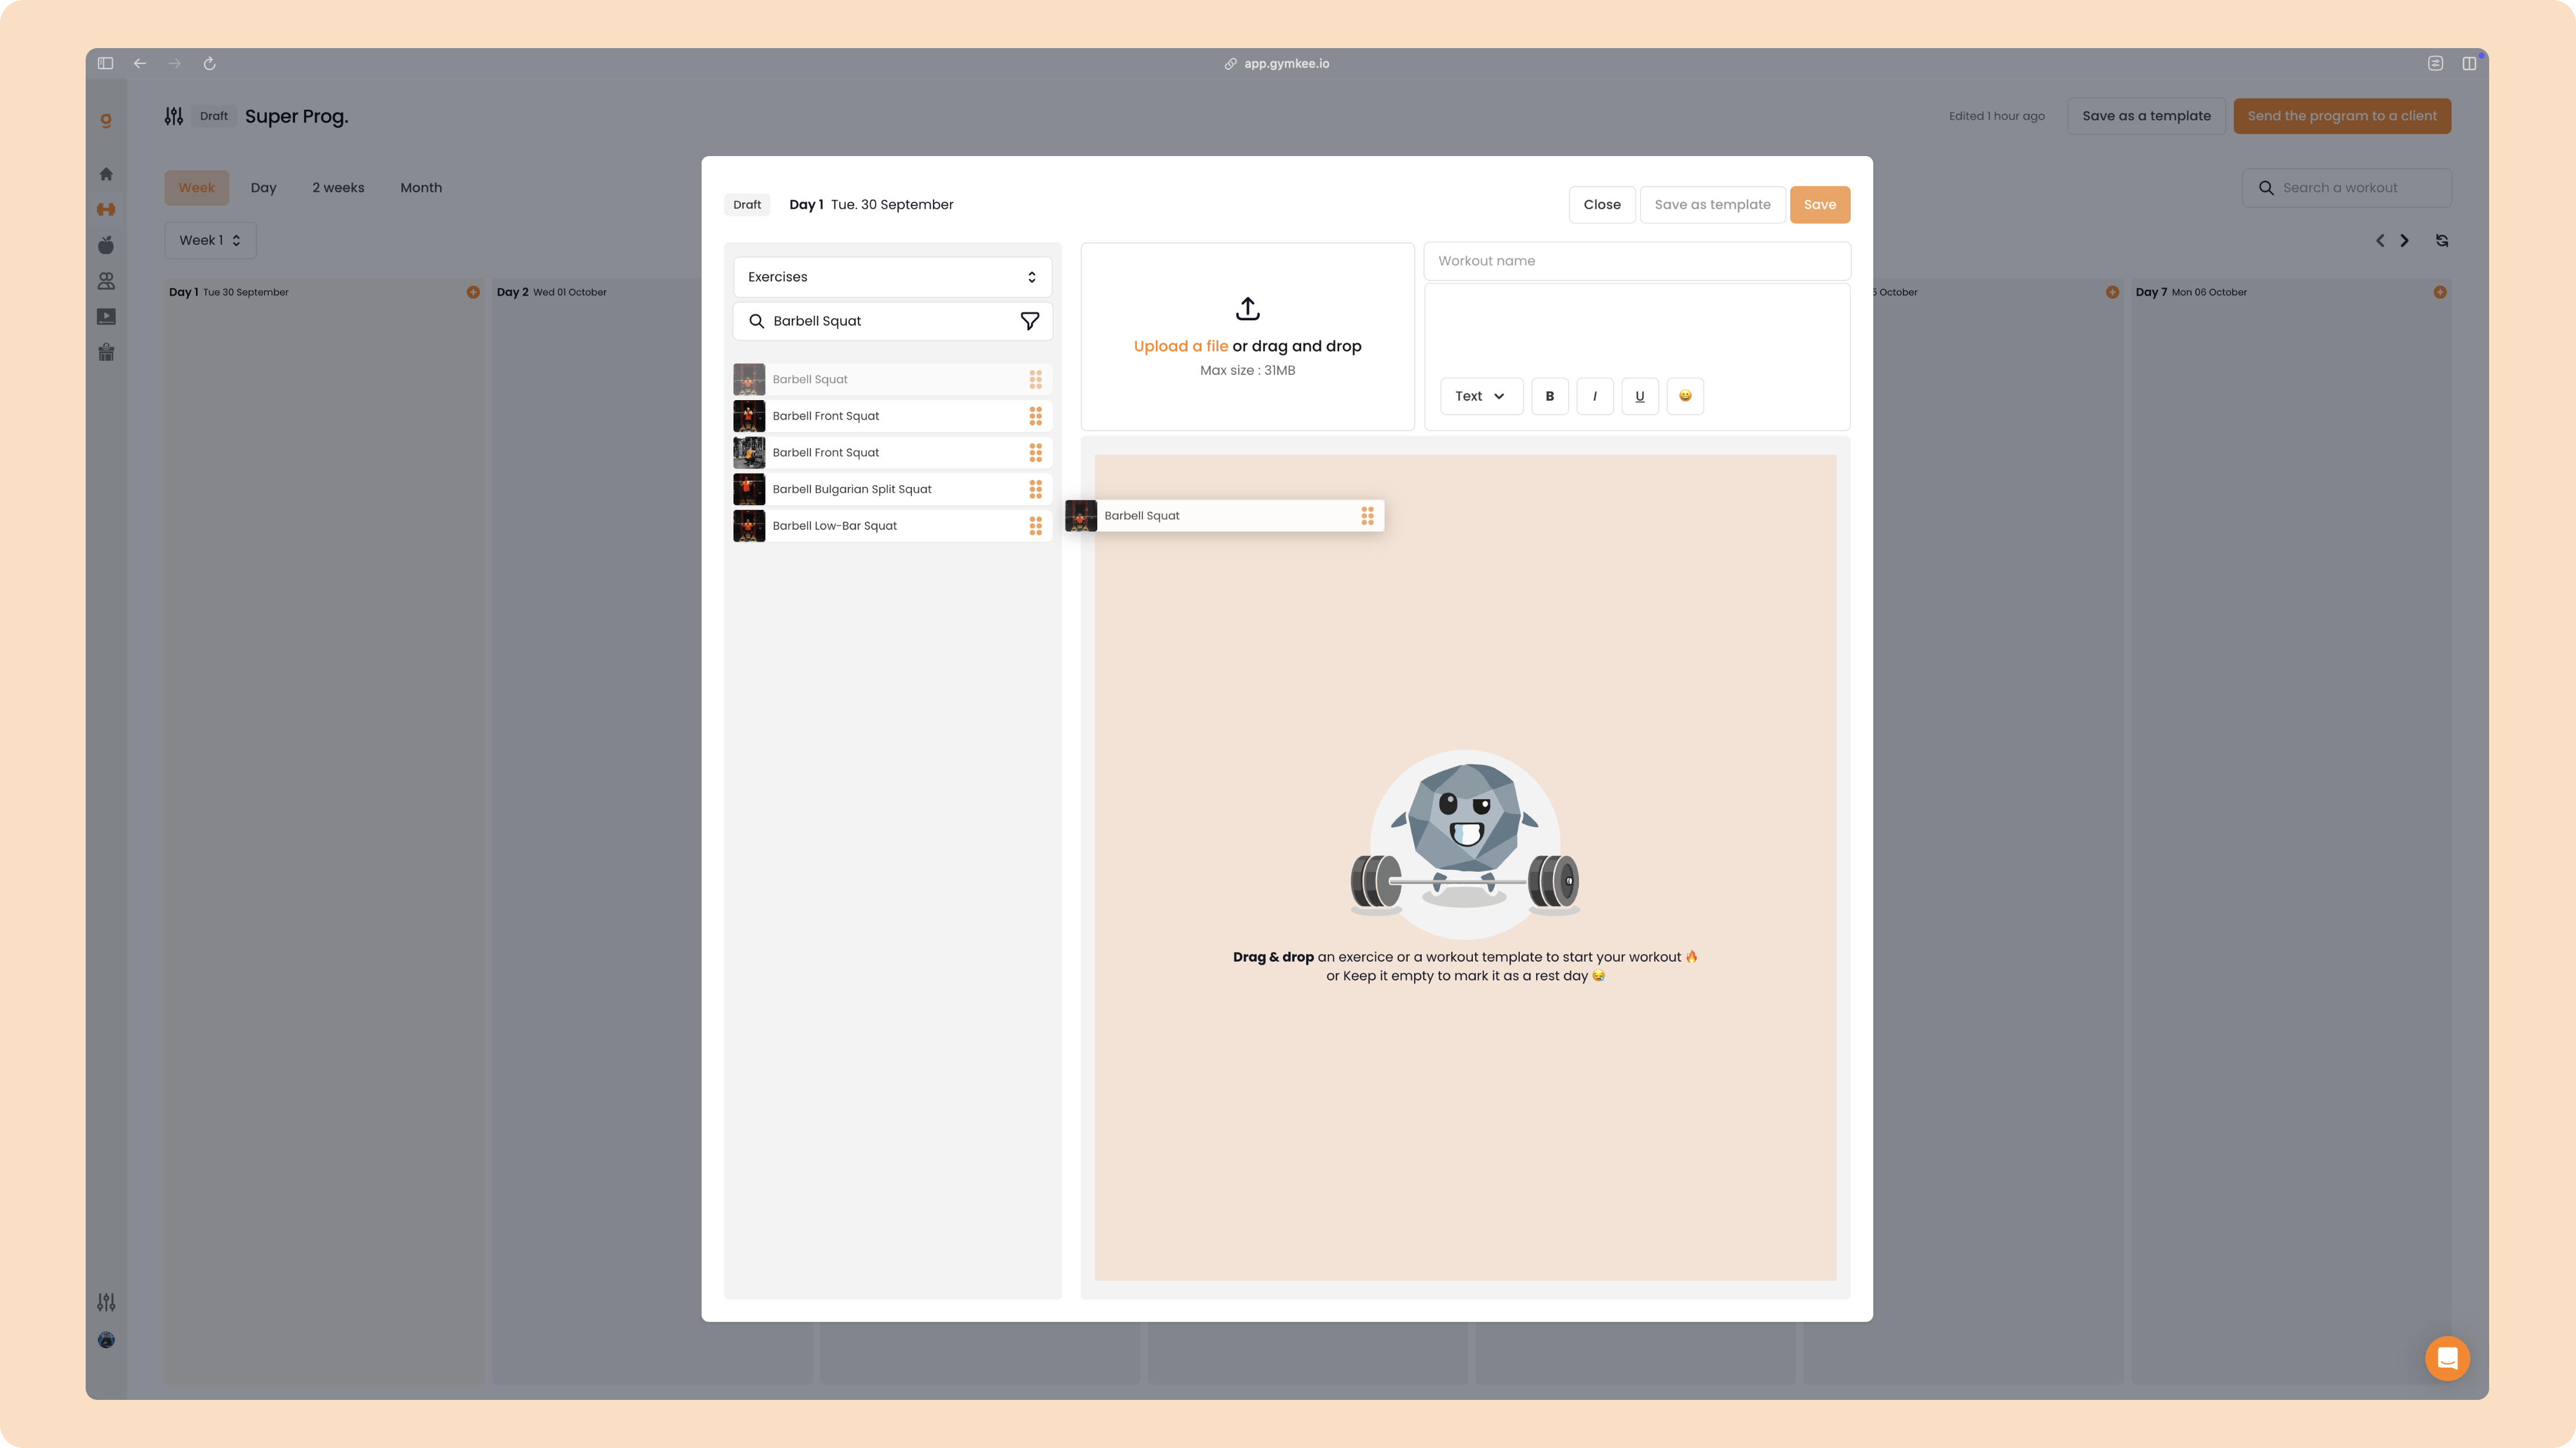Click the Super Prog. program title
This screenshot has height=1448, width=2576.
pos(297,116)
